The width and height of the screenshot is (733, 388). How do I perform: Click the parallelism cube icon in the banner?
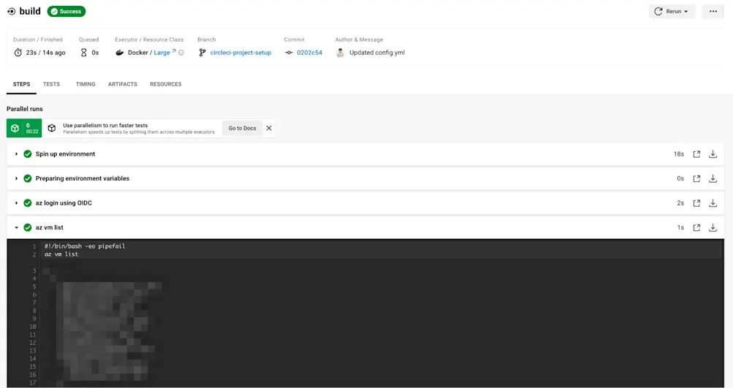(x=52, y=128)
